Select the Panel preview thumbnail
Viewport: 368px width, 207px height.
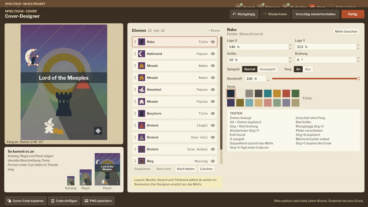pos(107,169)
